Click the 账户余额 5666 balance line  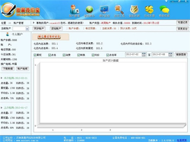[9, 40]
